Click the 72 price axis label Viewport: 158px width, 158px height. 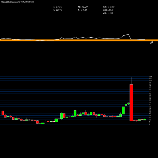150,94
